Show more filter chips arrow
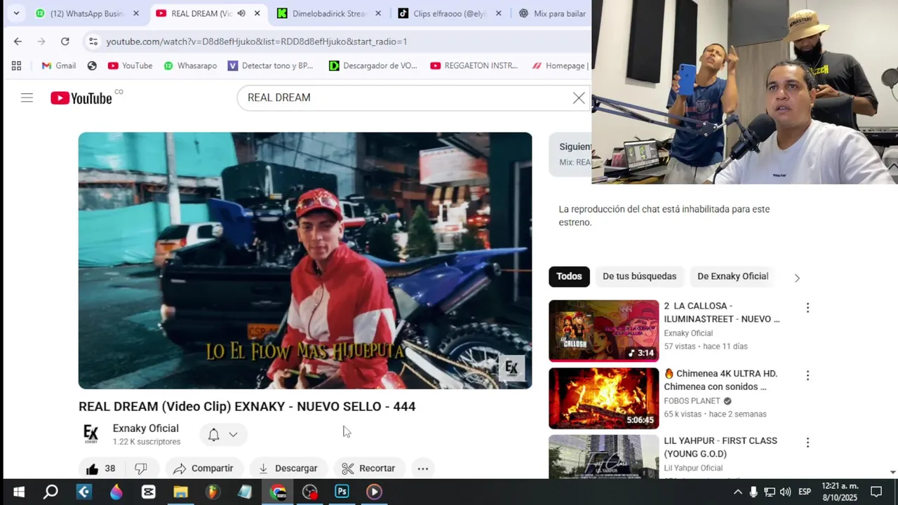 click(797, 278)
